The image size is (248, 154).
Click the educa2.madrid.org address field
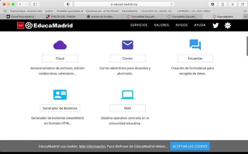(x=124, y=4)
